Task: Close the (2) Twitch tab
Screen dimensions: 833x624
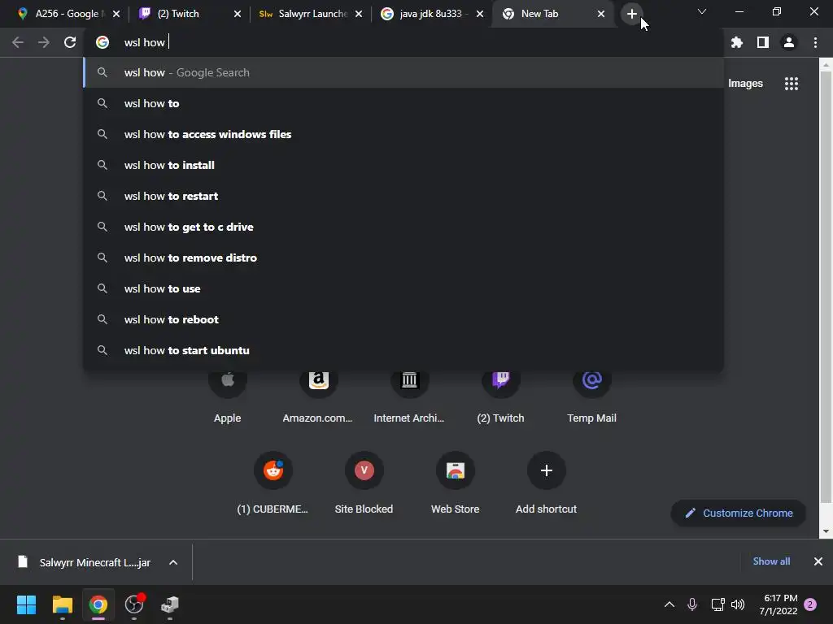Action: pyautogui.click(x=238, y=14)
